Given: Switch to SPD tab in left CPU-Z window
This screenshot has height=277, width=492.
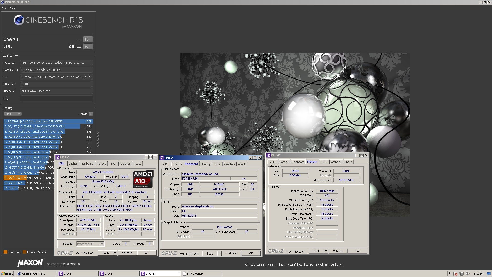Looking at the screenshot, I should tap(113, 164).
